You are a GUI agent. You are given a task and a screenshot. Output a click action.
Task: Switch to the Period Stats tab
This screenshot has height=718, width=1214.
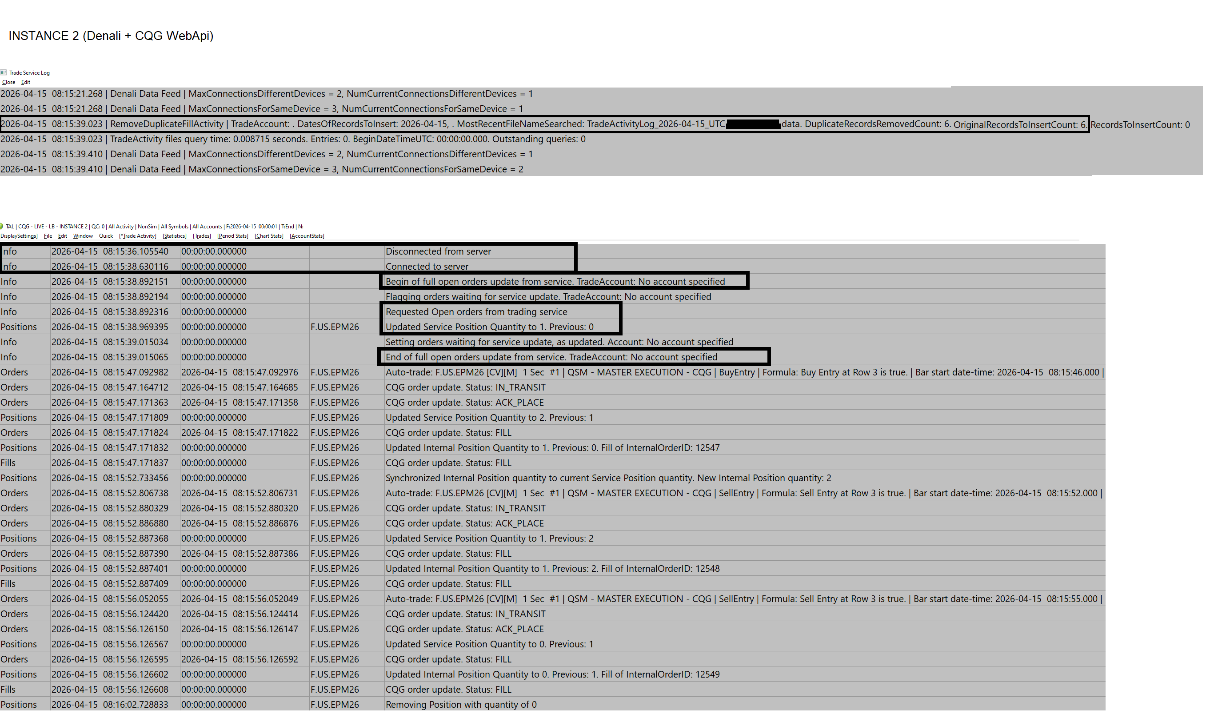click(x=233, y=236)
